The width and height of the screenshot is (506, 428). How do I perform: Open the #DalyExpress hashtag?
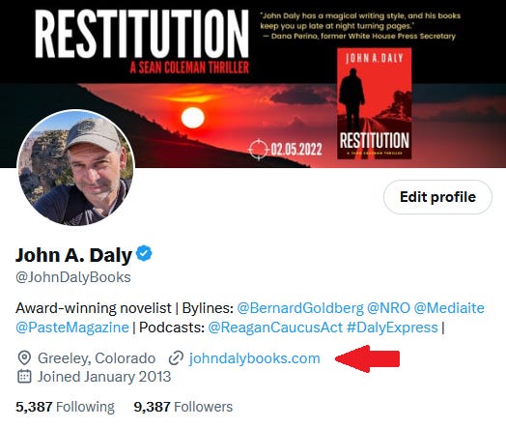(x=392, y=328)
